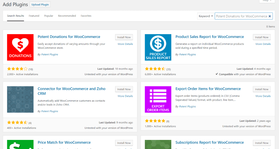Install Export Order Items for WooCommerce
This screenshot has height=149, width=279.
(x=262, y=89)
